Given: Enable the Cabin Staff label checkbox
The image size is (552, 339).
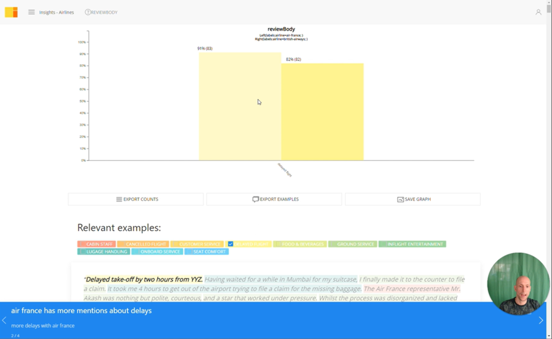Looking at the screenshot, I should coord(82,244).
